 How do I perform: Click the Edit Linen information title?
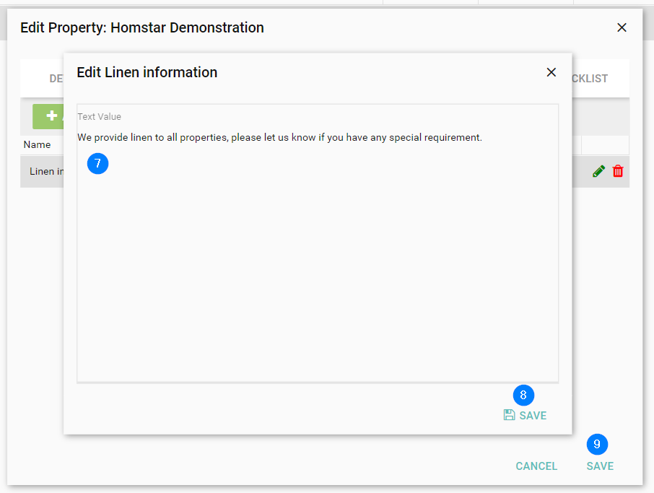147,72
